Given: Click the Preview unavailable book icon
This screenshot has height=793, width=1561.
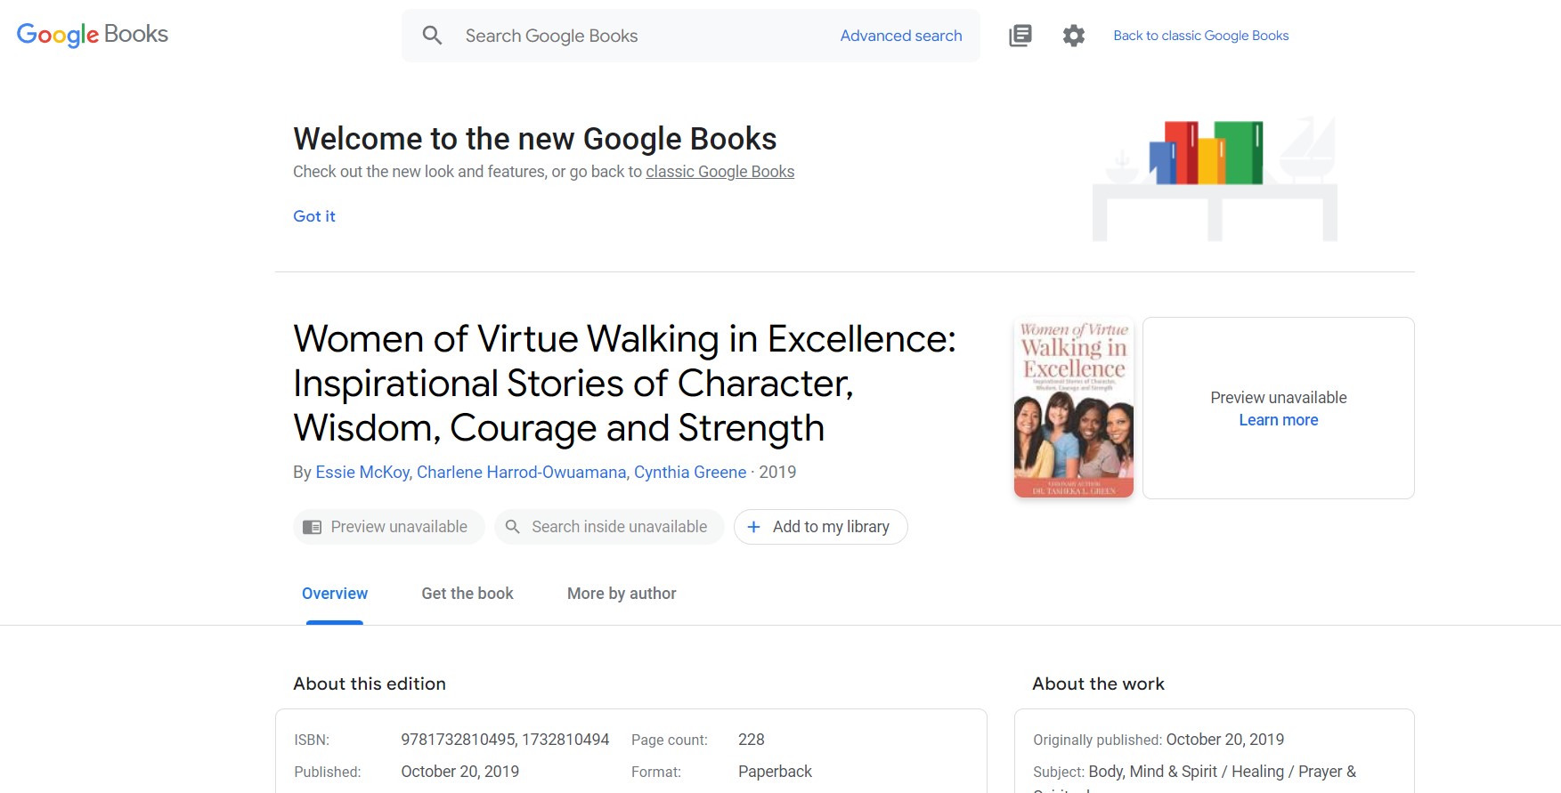Looking at the screenshot, I should tap(312, 527).
